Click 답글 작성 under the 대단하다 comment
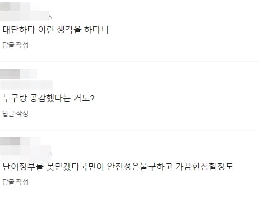This screenshot has width=259, height=197. point(15,45)
